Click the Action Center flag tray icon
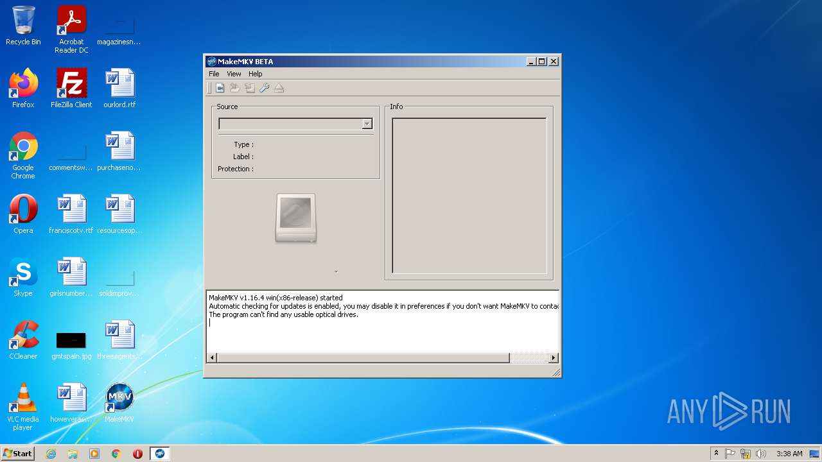 click(730, 454)
